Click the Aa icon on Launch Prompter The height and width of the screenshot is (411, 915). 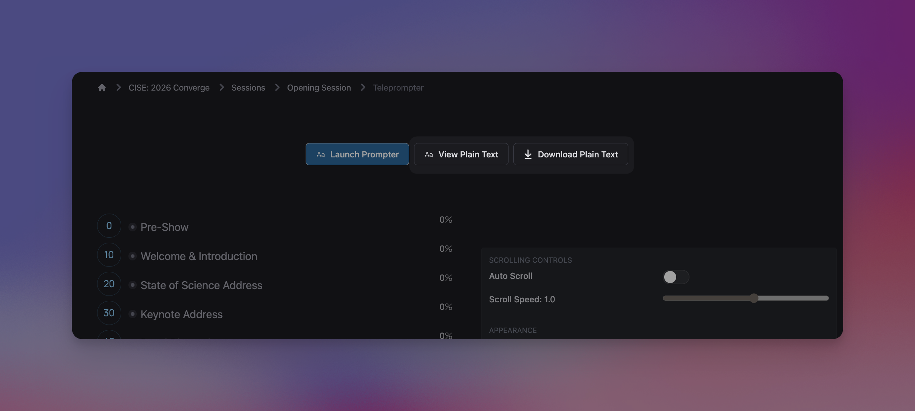point(320,154)
